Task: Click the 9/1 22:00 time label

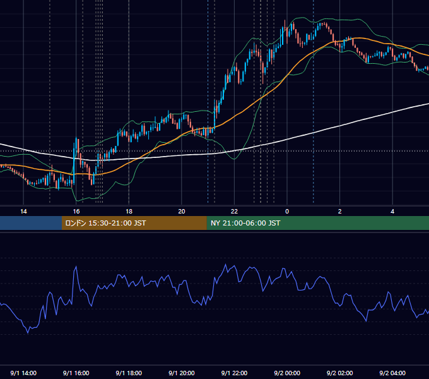Action: 234,373
